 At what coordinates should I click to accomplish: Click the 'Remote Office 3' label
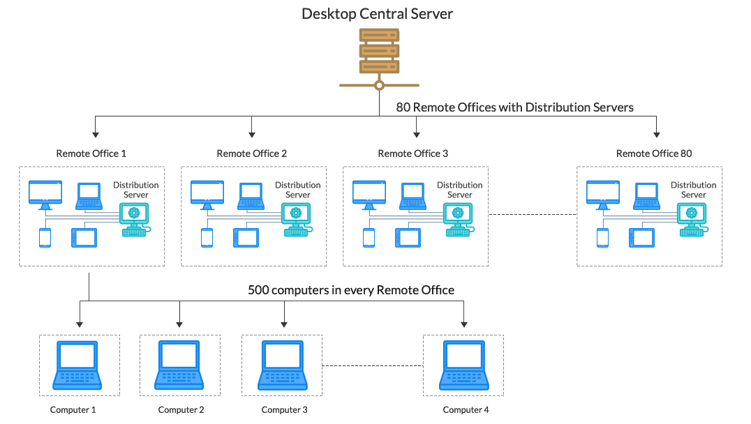(x=413, y=153)
